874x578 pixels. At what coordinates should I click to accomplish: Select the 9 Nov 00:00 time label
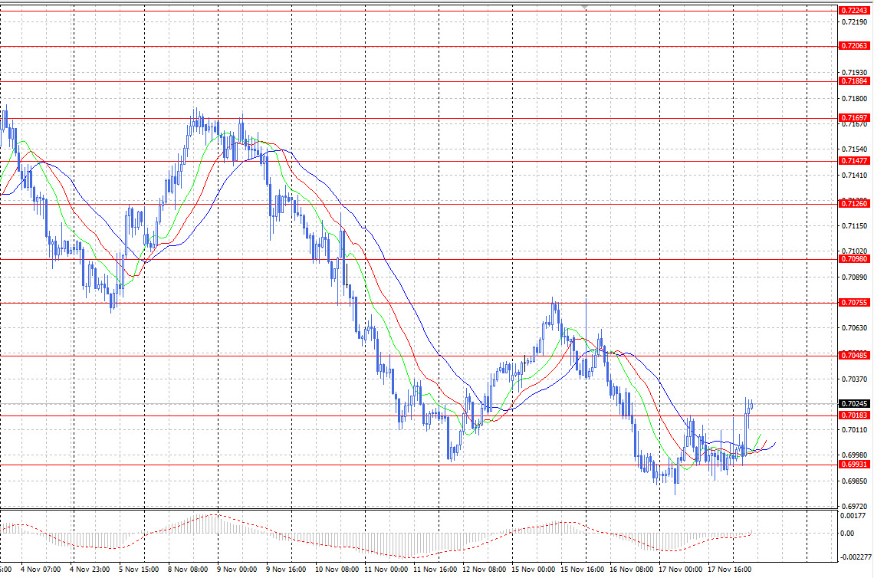point(236,570)
